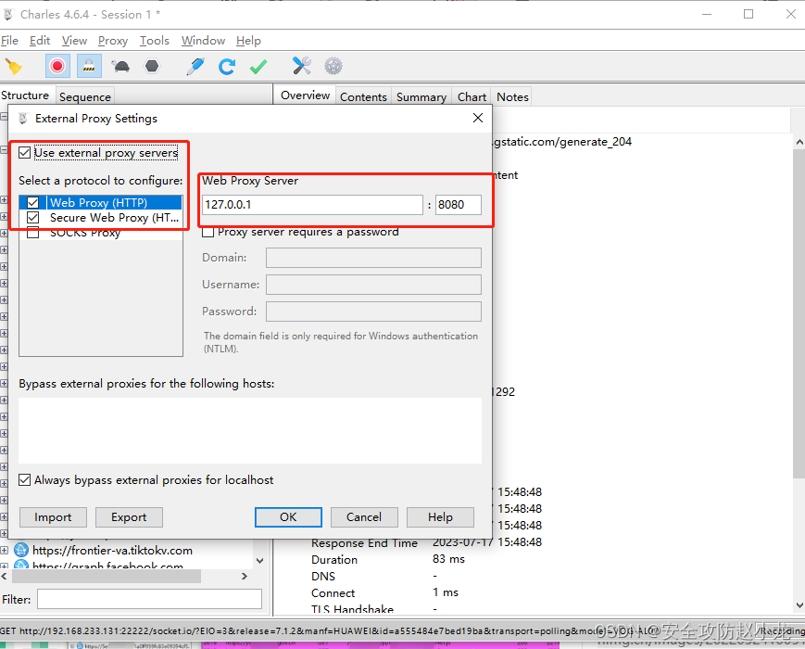The height and width of the screenshot is (649, 805).
Task: Open the gear Settings icon
Action: click(333, 66)
